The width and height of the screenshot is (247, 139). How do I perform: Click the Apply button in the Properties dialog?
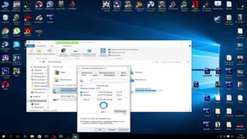[x=124, y=130]
